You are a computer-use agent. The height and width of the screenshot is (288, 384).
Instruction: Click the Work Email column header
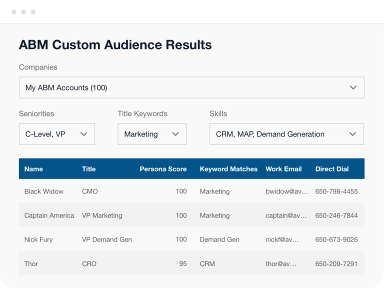click(283, 169)
